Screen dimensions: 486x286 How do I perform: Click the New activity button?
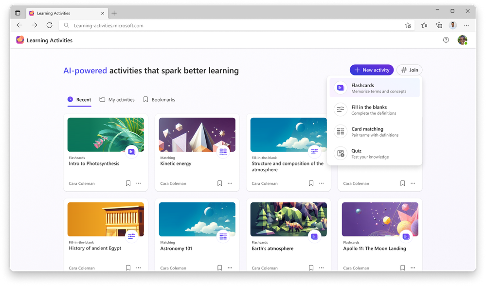pos(372,70)
